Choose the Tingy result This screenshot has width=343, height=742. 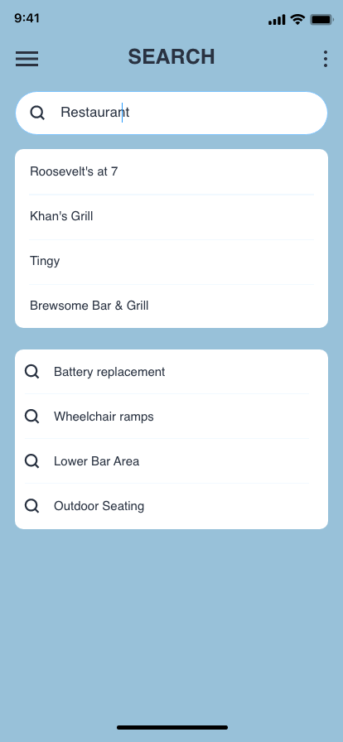pos(171,261)
